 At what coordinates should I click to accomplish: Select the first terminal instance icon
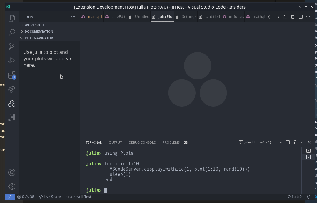(308, 151)
